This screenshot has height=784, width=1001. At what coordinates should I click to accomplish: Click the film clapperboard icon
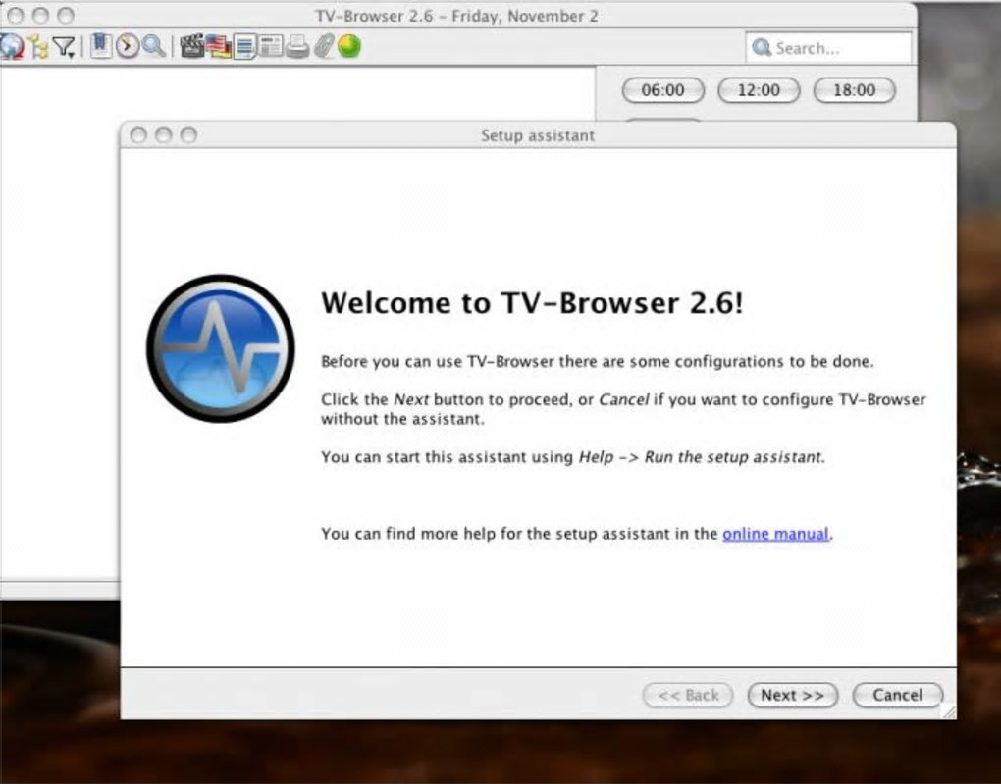coord(191,46)
